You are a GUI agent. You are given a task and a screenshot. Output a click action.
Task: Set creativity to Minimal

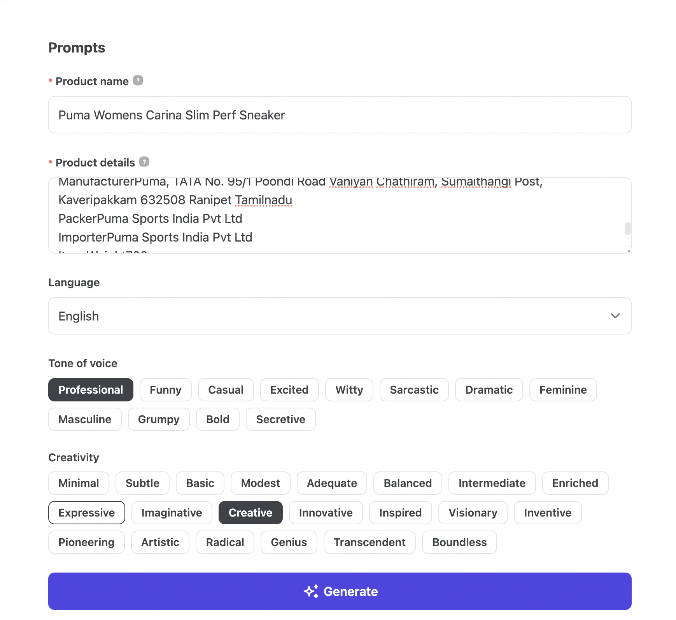pos(79,483)
